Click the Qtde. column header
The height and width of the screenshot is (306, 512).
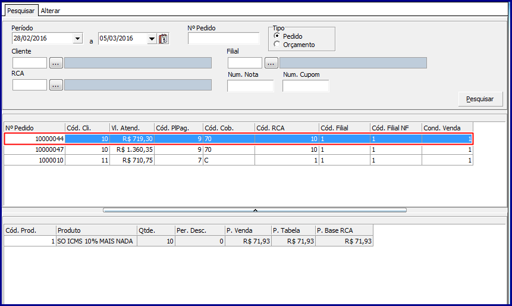click(x=156, y=230)
